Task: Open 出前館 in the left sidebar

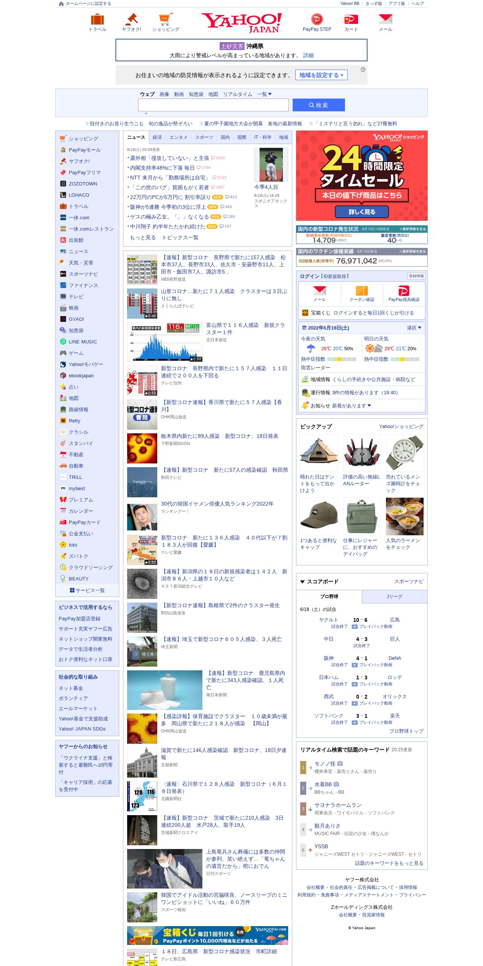Action: coord(76,240)
